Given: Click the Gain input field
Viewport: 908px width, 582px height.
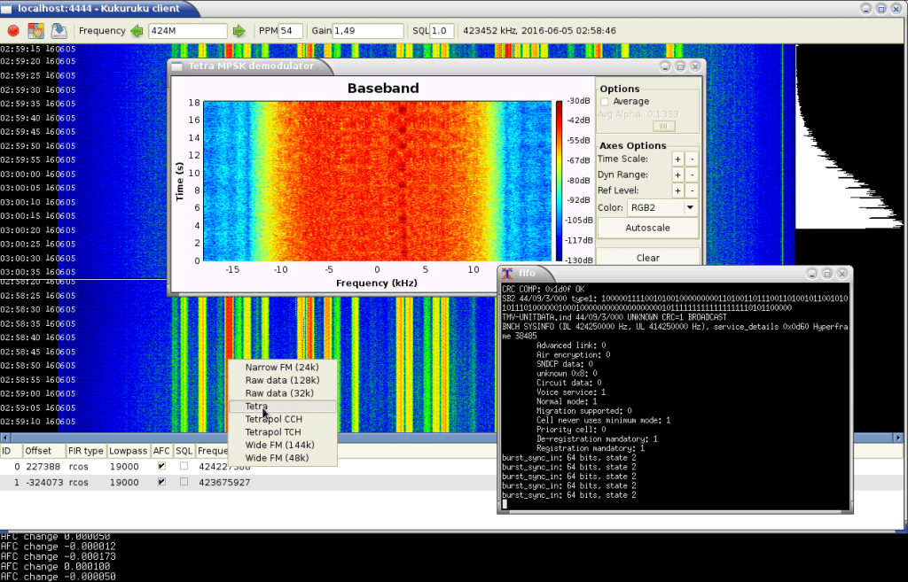Looking at the screenshot, I should click(368, 31).
